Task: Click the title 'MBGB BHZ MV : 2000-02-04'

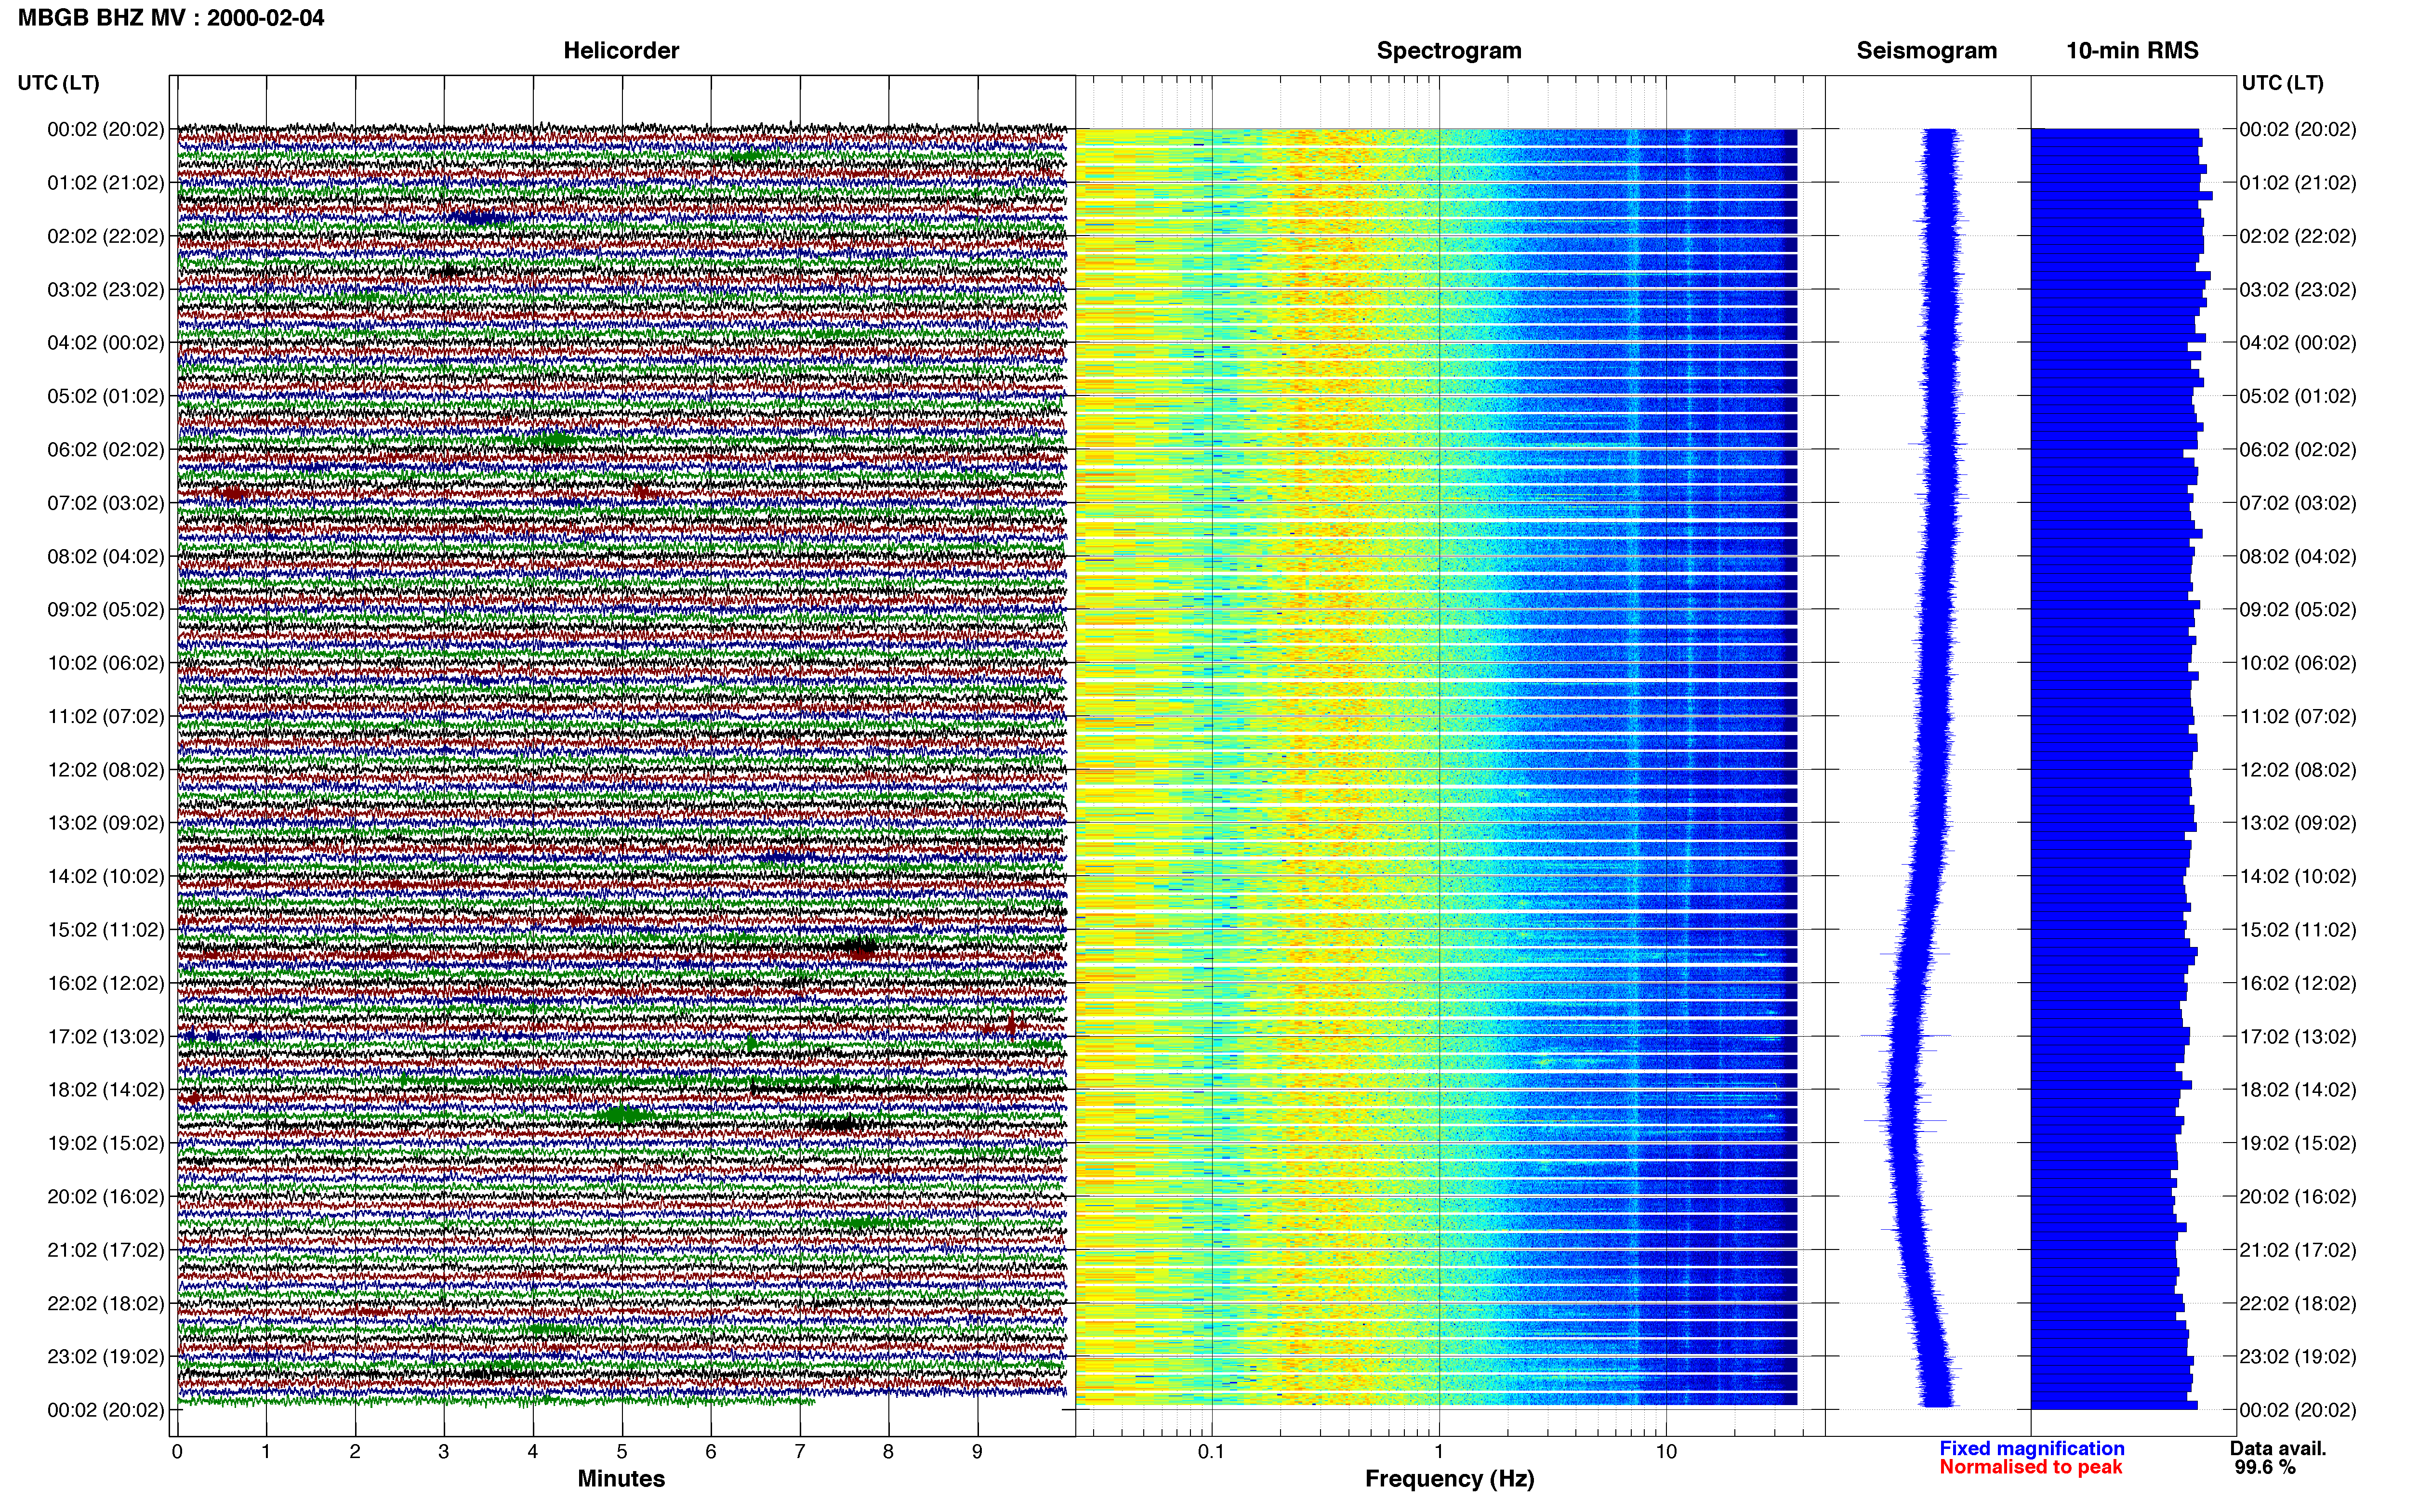Action: (171, 18)
